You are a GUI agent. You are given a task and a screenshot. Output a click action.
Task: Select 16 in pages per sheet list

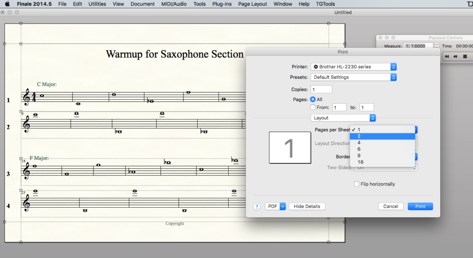pos(382,162)
